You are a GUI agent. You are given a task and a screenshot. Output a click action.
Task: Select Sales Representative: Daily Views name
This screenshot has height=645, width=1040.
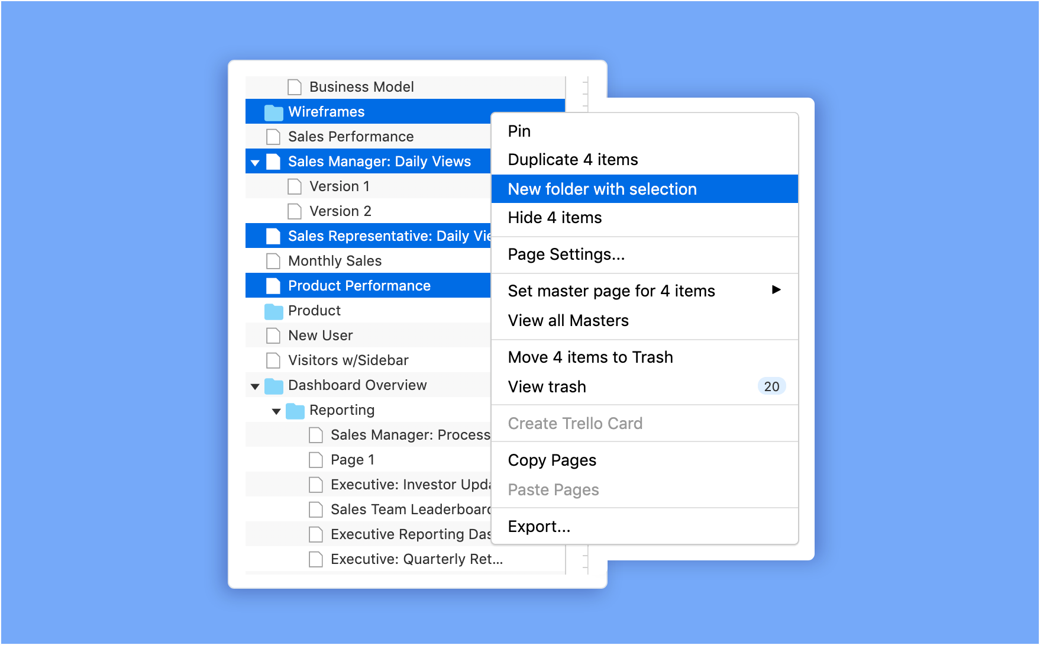(x=389, y=236)
